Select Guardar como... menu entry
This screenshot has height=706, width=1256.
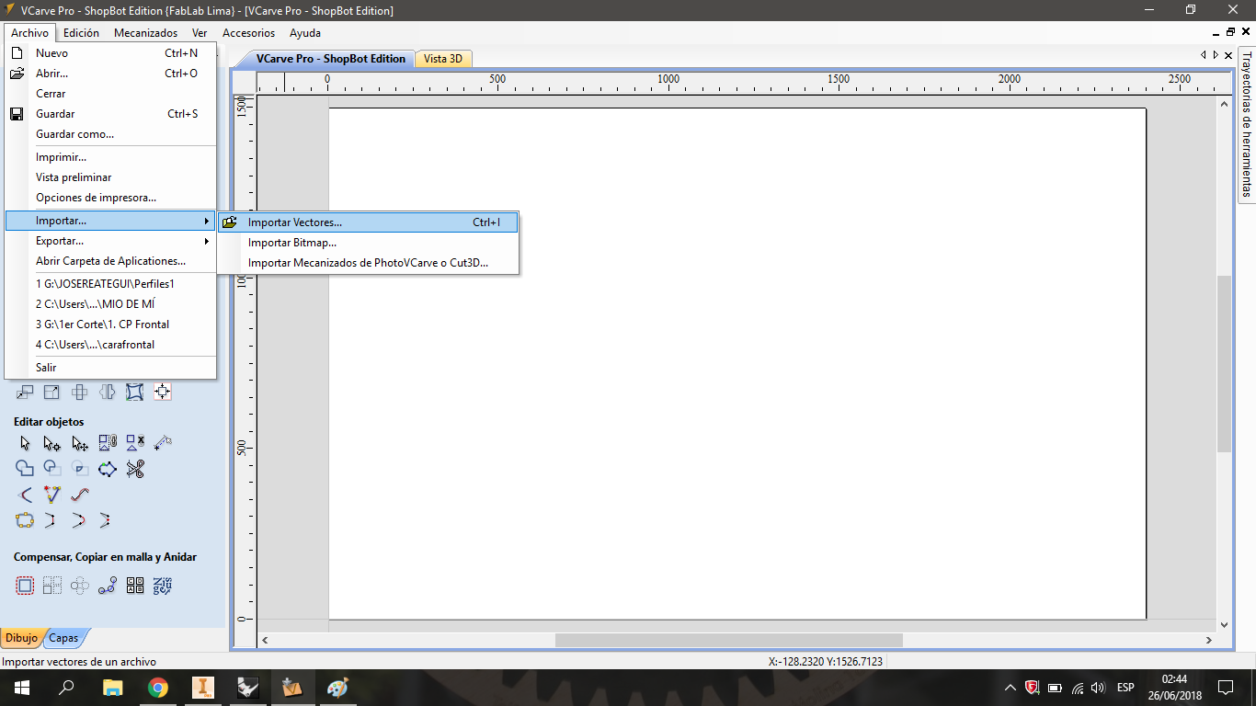click(x=110, y=134)
